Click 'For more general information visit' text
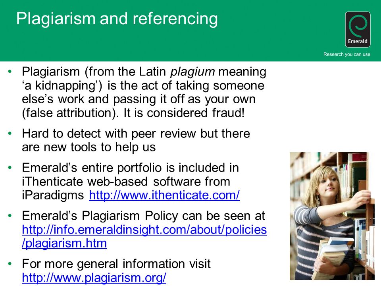 (116, 264)
